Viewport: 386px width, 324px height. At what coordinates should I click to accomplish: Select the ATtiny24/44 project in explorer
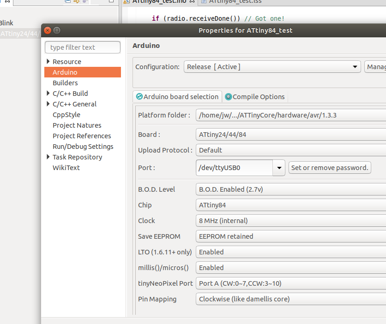pos(20,33)
